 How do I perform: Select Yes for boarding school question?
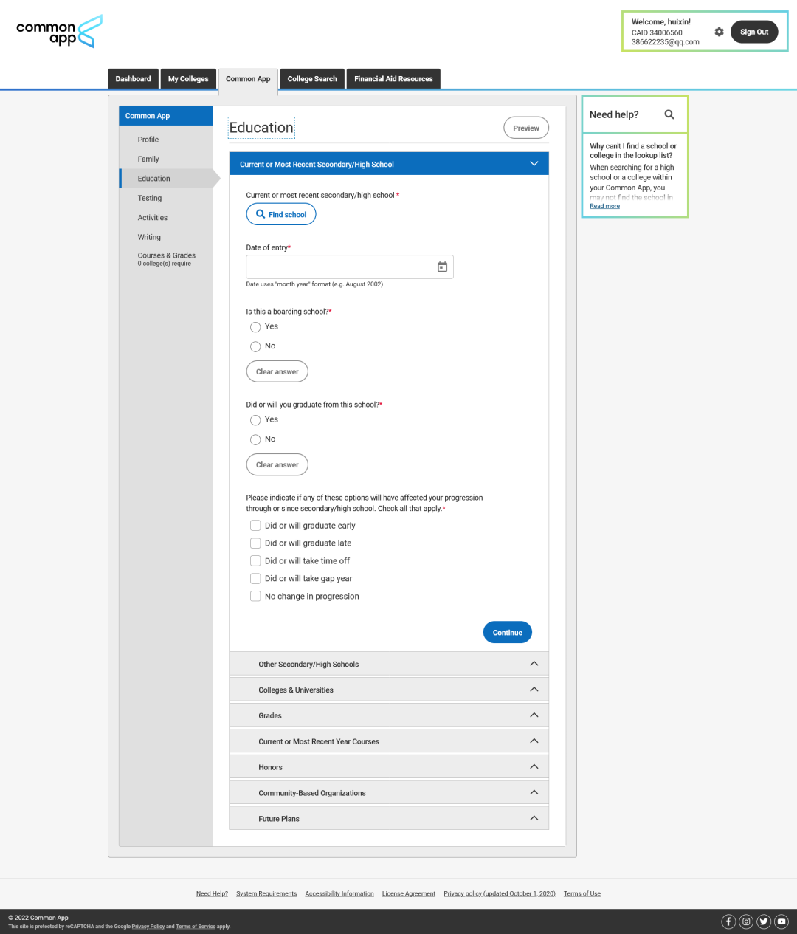click(x=255, y=327)
